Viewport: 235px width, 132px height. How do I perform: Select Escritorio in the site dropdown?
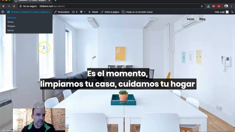pos(12,18)
